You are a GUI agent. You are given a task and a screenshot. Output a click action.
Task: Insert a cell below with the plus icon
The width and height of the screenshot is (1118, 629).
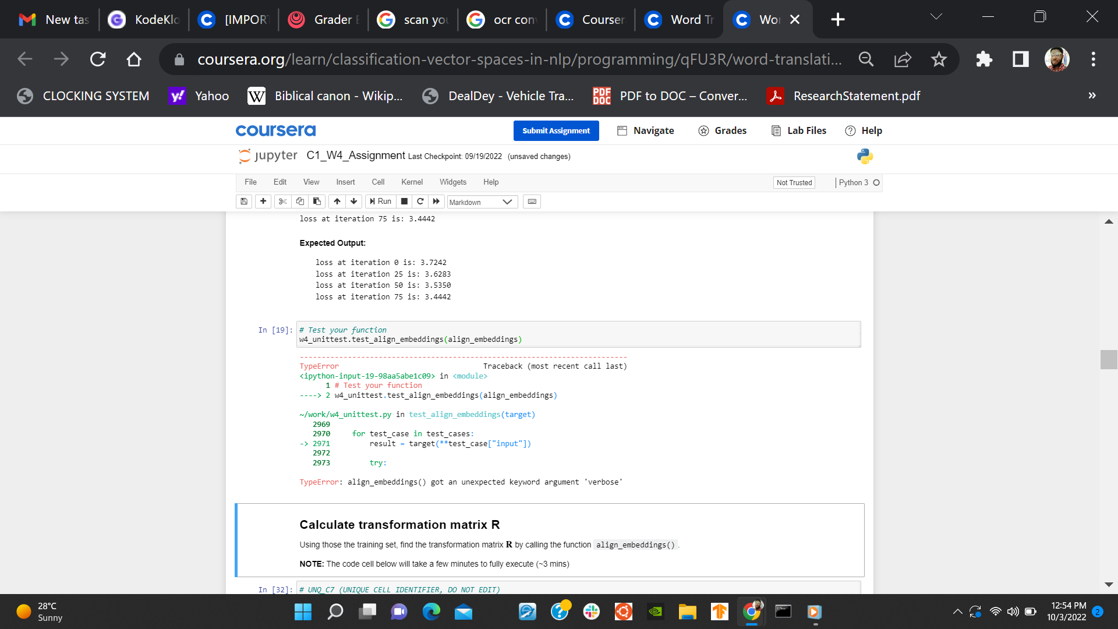(263, 202)
